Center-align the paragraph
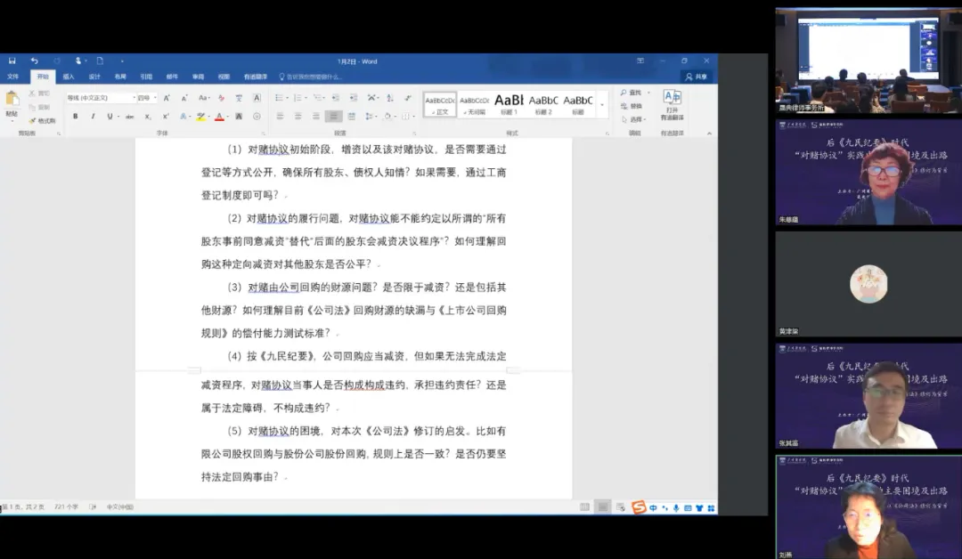The height and width of the screenshot is (559, 962). (298, 116)
